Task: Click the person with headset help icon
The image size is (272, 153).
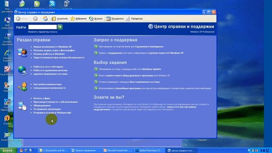Action: point(23,53)
